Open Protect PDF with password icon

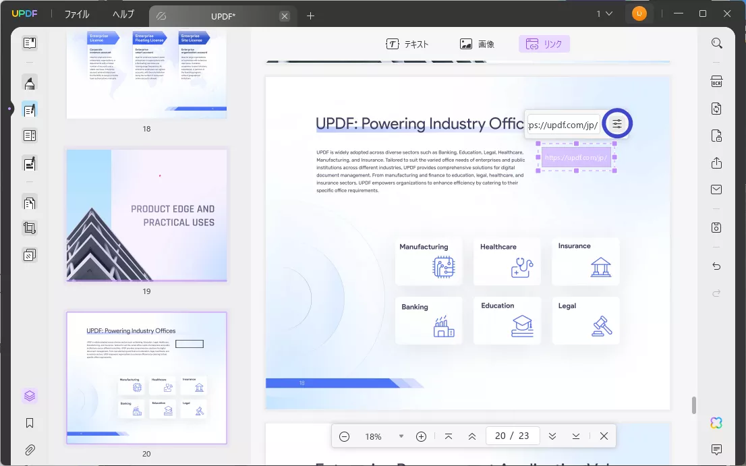(716, 136)
